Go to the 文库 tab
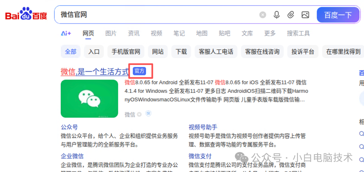This screenshot has height=172, width=364. (247, 33)
